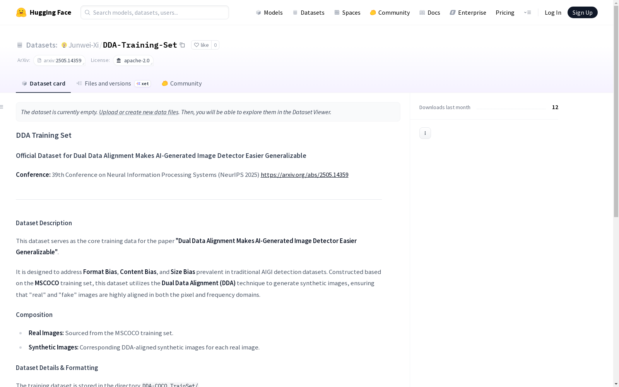619x387 pixels.
Task: Open the Junwei-Xi author profile link
Action: click(84, 45)
